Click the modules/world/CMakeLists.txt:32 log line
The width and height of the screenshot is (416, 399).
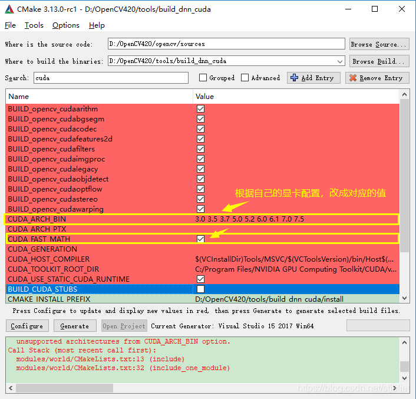pyautogui.click(x=123, y=368)
